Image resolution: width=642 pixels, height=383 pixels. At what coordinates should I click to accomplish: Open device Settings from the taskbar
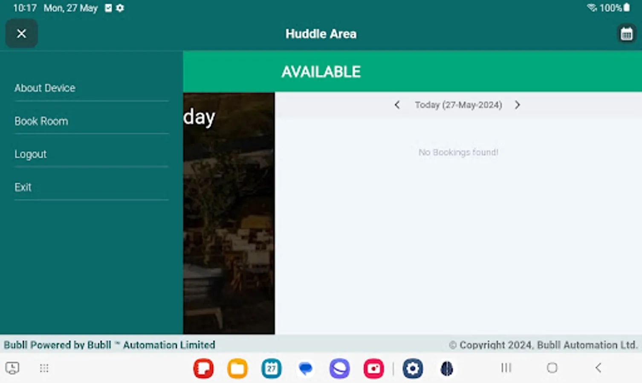412,369
